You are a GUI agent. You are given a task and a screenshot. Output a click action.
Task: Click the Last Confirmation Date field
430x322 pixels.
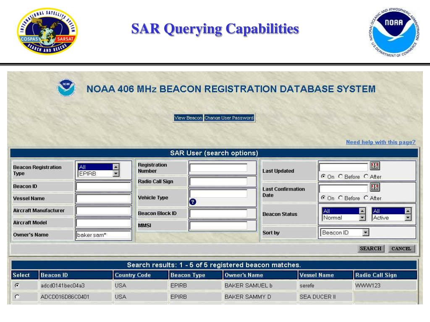(343, 188)
